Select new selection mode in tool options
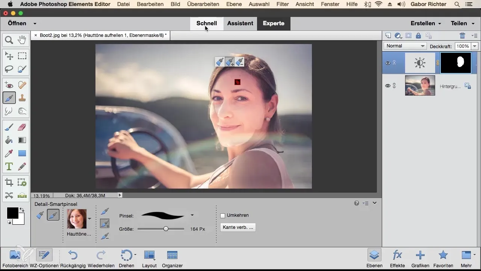Viewport: 481px width, 271px height. pyautogui.click(x=106, y=212)
